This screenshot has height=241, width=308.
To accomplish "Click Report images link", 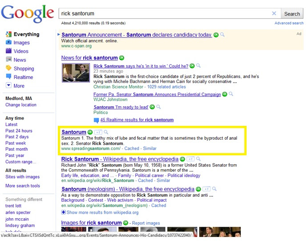I will point(146,223).
